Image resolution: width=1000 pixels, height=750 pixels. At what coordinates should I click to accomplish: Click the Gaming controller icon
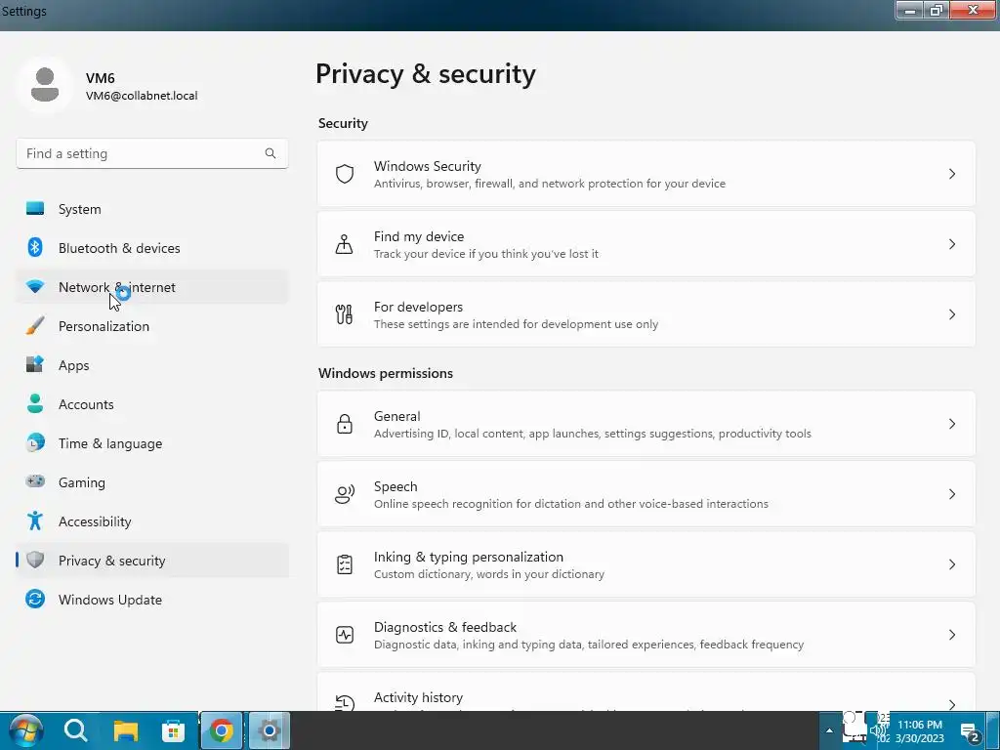tap(35, 481)
